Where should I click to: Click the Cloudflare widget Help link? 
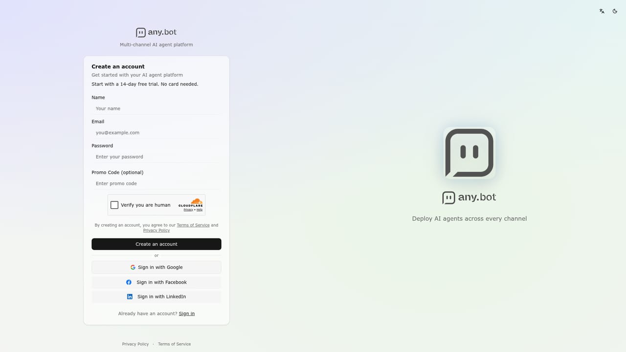[x=200, y=210]
